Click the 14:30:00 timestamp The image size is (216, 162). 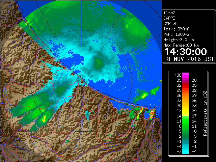coord(186,52)
